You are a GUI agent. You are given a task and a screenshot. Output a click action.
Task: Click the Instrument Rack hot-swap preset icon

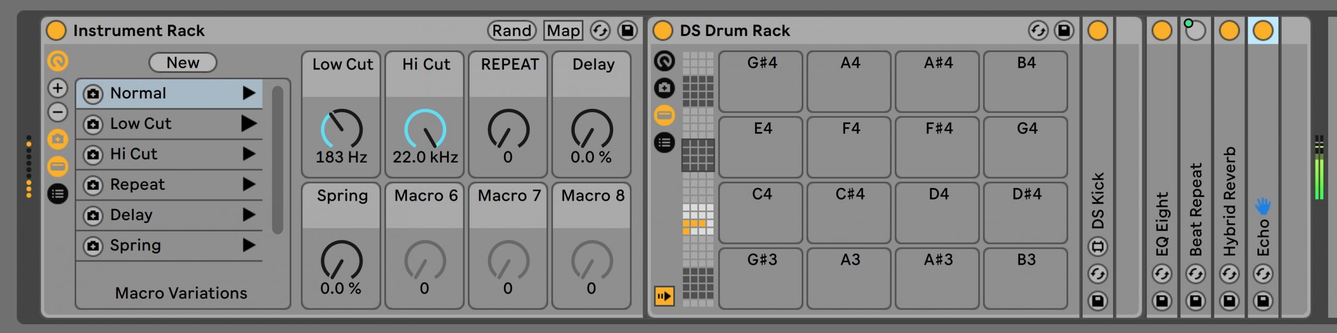click(600, 31)
